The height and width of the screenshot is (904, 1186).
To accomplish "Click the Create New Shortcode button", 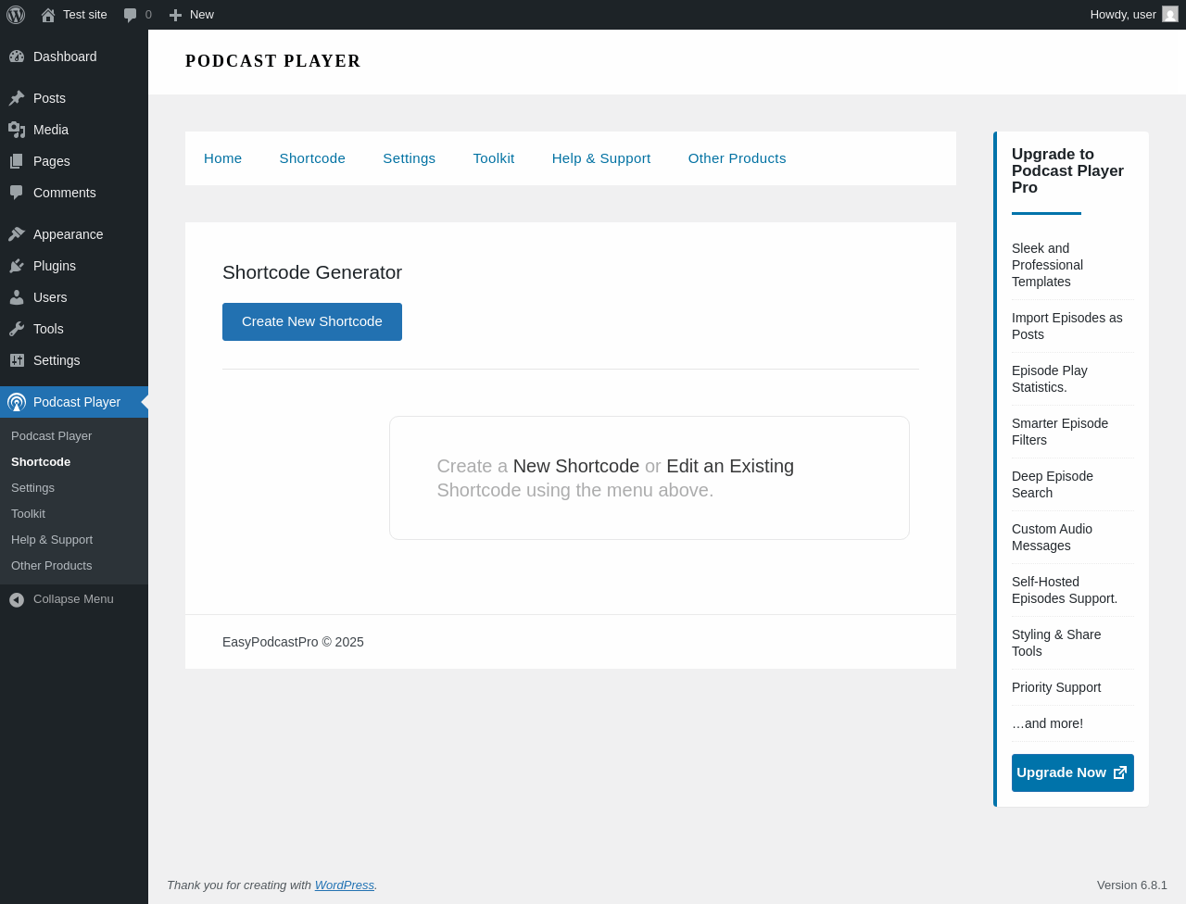I will [x=312, y=321].
